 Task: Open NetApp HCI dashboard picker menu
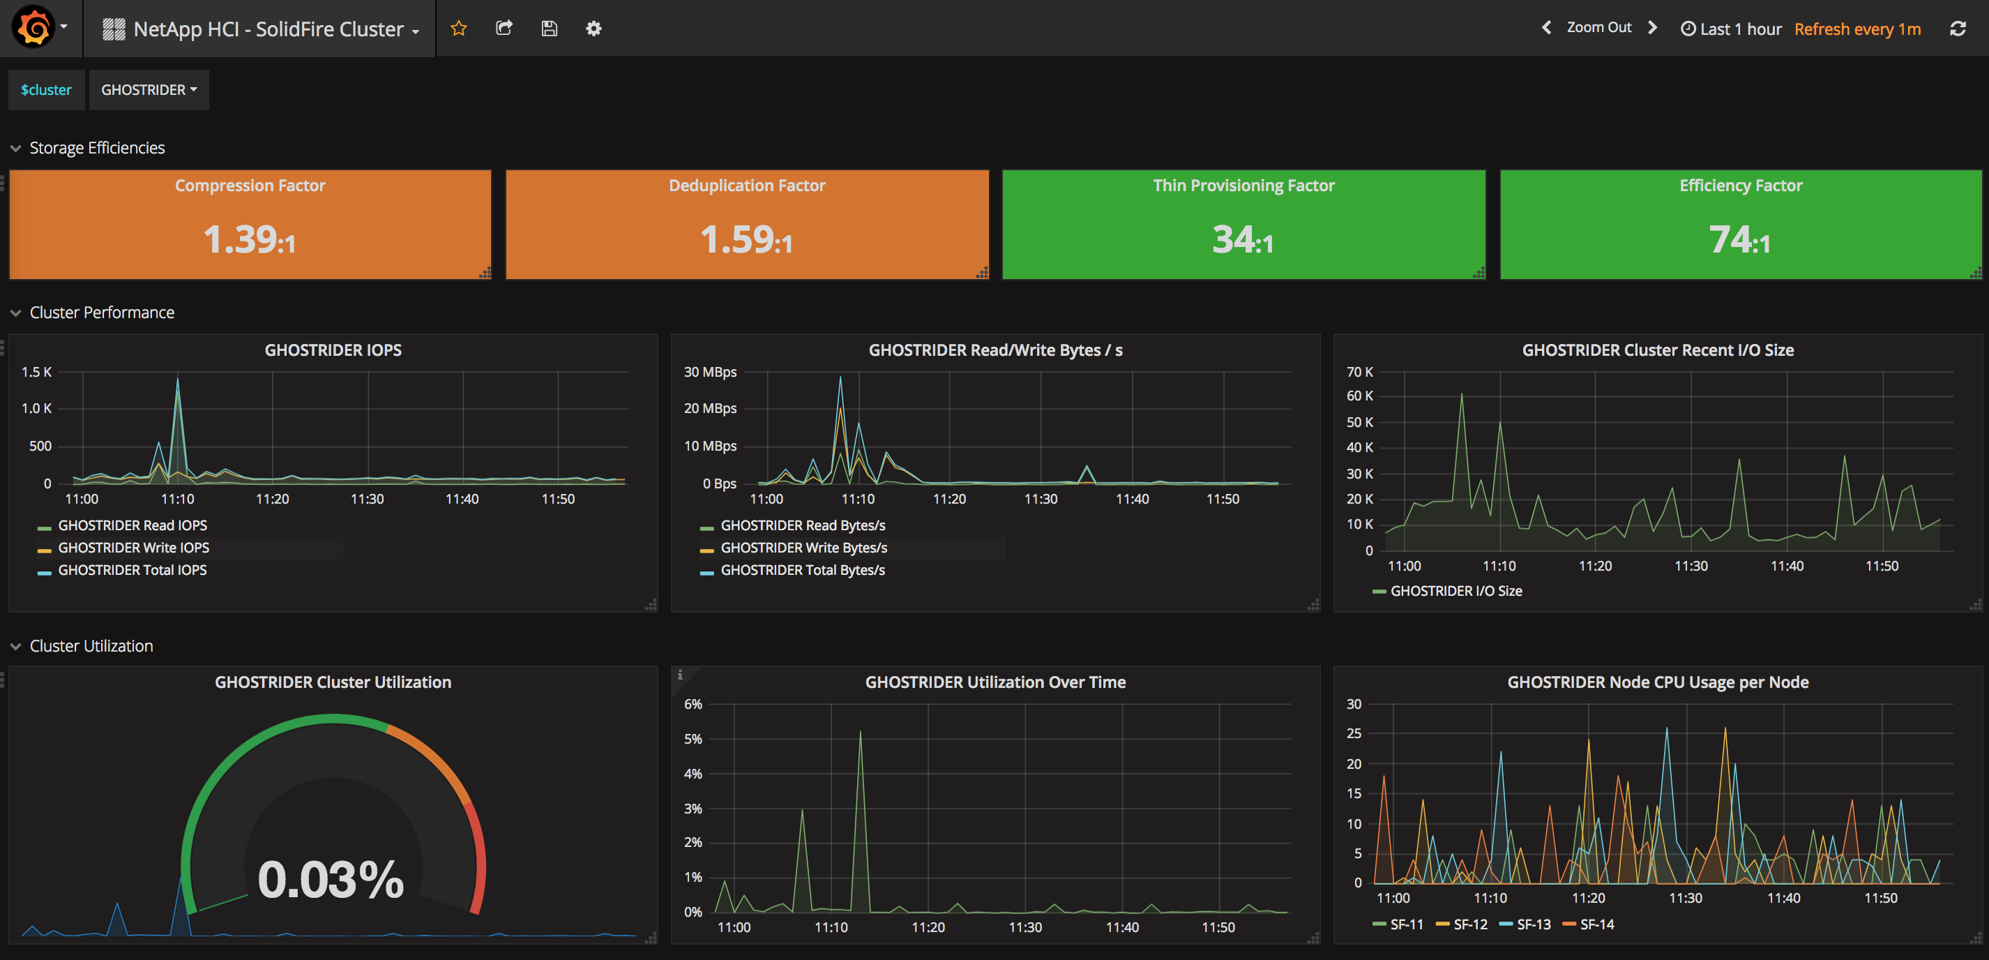(268, 29)
